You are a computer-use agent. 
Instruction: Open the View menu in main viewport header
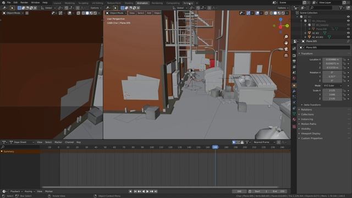[x=132, y=13]
